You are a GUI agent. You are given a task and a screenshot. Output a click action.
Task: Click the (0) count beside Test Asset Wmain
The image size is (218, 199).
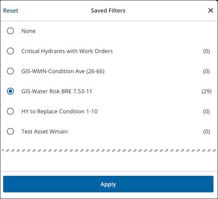tap(206, 131)
